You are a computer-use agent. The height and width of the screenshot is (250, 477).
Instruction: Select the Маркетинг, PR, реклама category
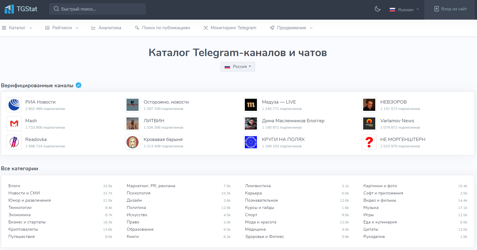coord(151,186)
